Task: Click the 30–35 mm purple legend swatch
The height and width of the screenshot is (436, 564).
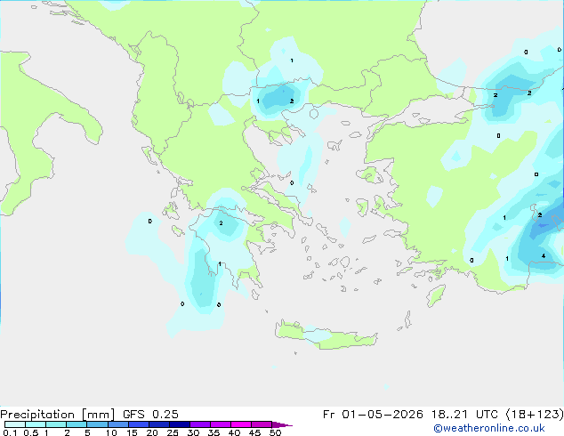Action: [x=200, y=424]
